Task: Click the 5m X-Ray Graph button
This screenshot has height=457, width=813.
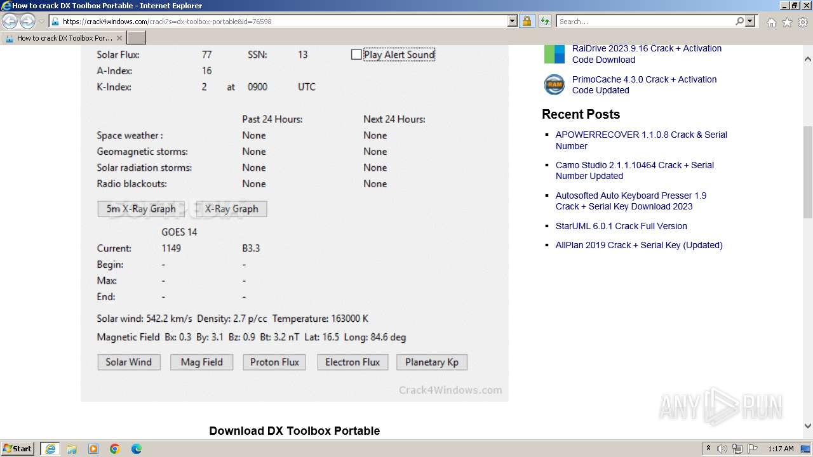Action: point(141,209)
